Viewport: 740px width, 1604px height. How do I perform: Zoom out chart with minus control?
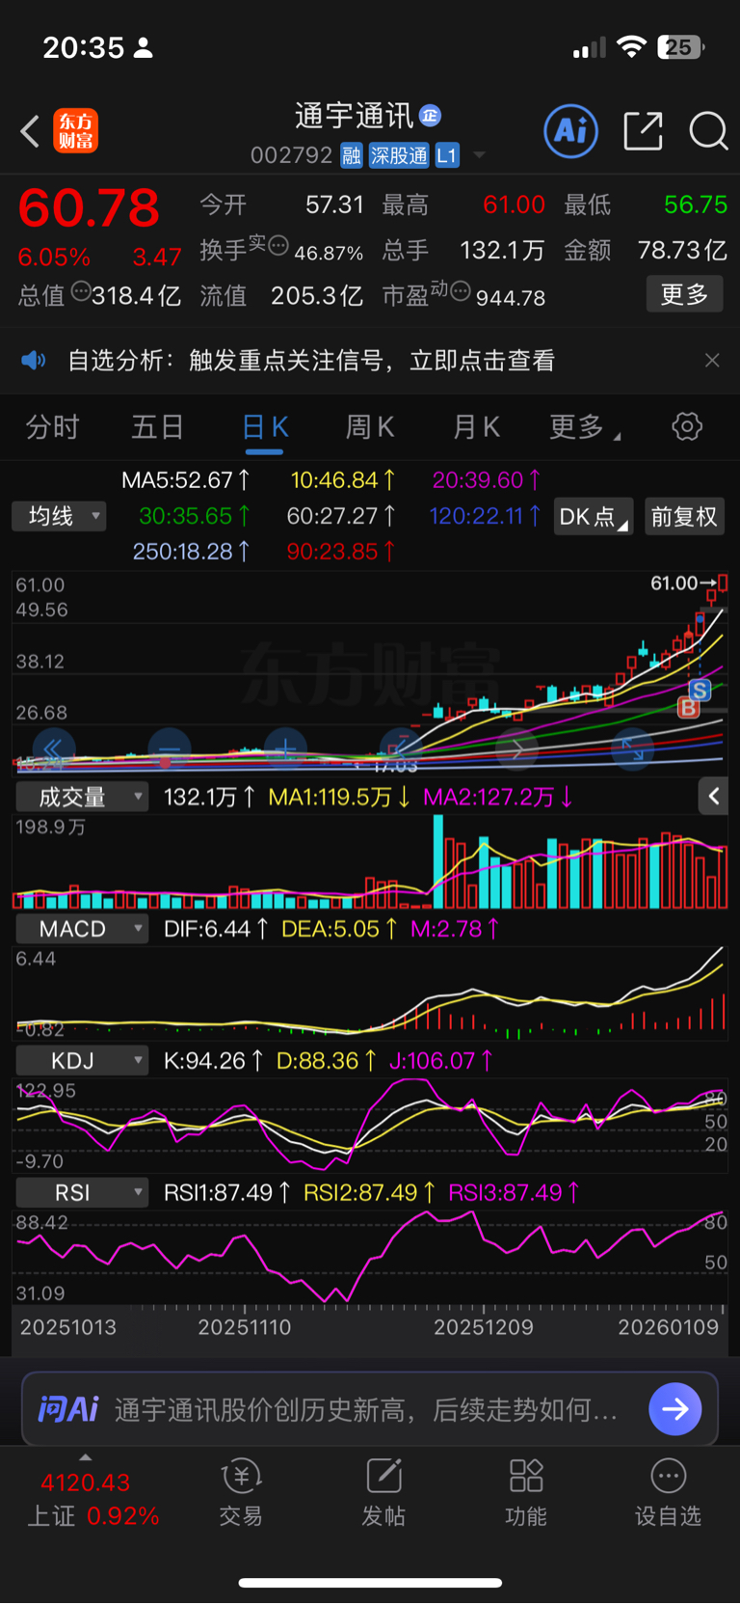point(170,748)
